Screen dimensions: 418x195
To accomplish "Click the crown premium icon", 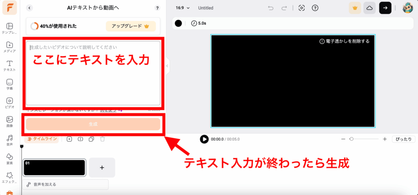I will click(x=355, y=8).
